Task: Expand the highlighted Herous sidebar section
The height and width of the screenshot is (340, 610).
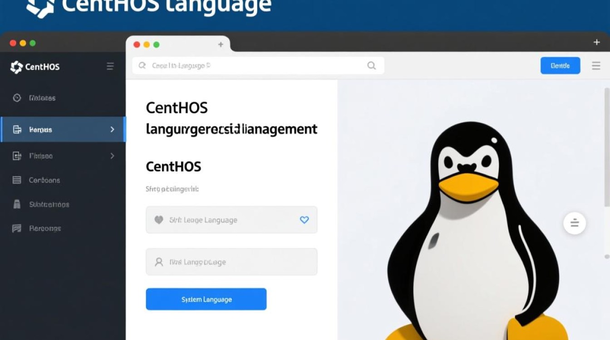Action: 112,130
